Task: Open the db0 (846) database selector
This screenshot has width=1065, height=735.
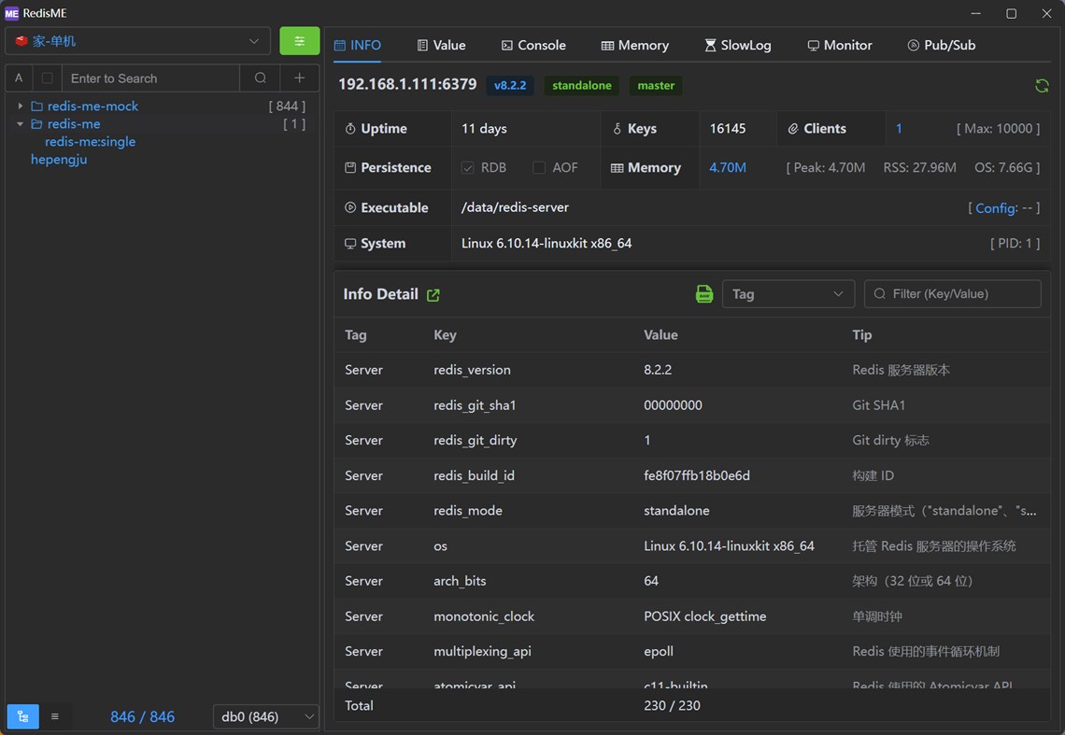Action: click(265, 716)
